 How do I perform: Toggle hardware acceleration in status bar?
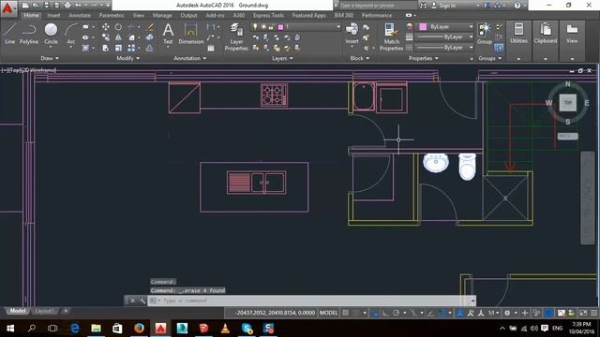point(548,313)
